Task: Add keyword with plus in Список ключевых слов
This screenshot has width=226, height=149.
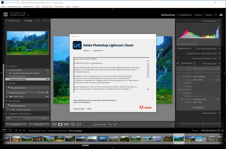Action: click(x=178, y=58)
